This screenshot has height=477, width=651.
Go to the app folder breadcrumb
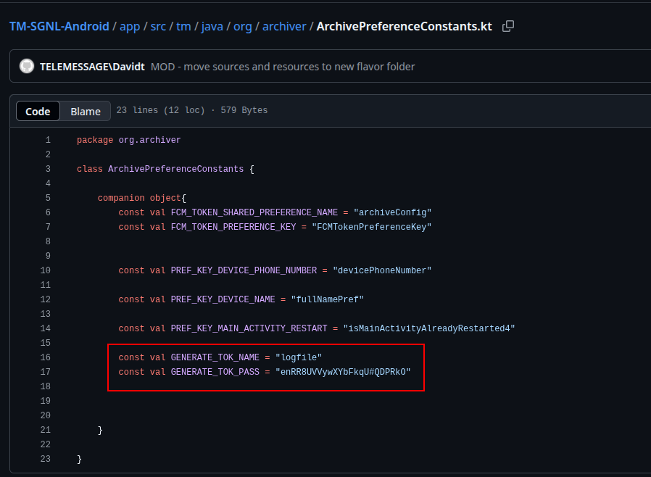click(x=130, y=26)
